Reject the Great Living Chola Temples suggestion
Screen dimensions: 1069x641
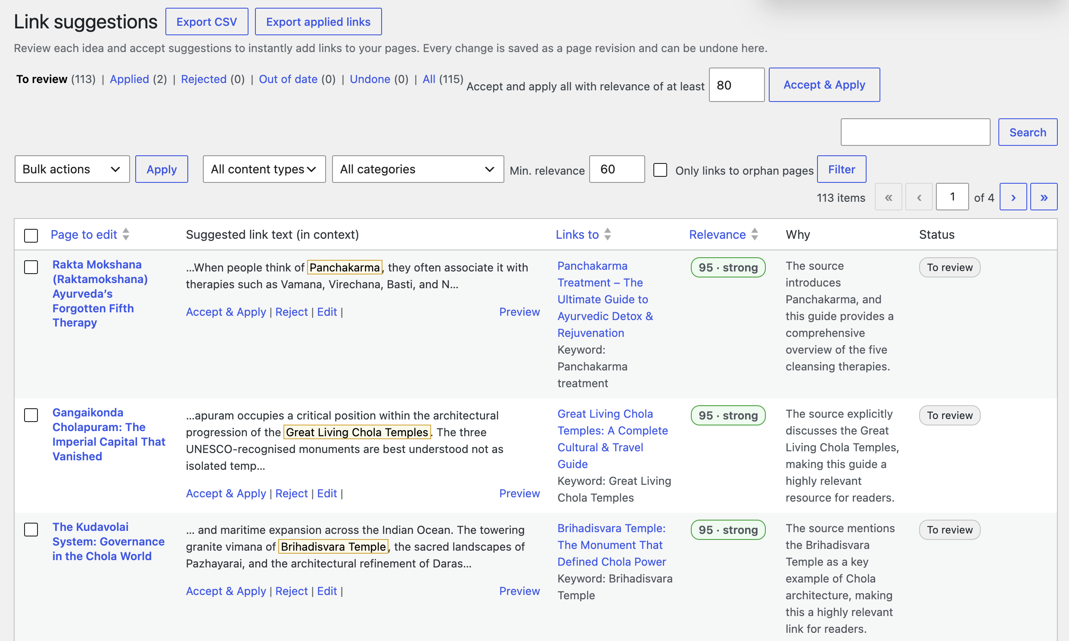coord(292,493)
